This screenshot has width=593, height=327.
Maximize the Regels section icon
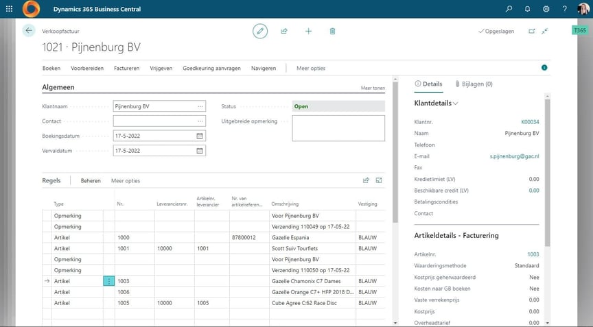(379, 180)
